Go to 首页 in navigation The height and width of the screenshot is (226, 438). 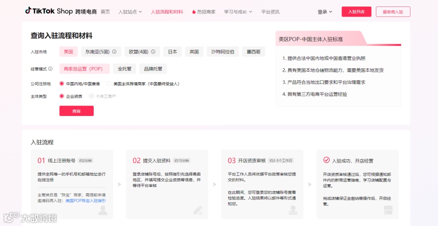coord(105,12)
